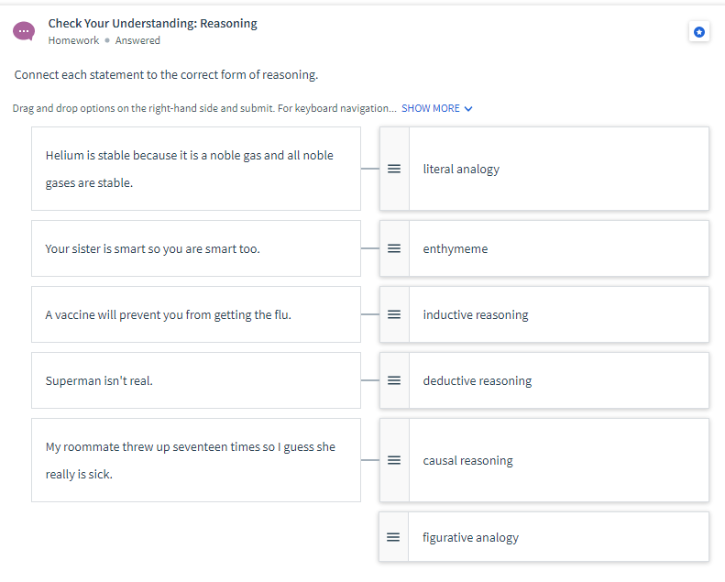Viewport: 725px width, 582px height.
Task: Select the Helium noble gas statement box
Action: click(195, 169)
